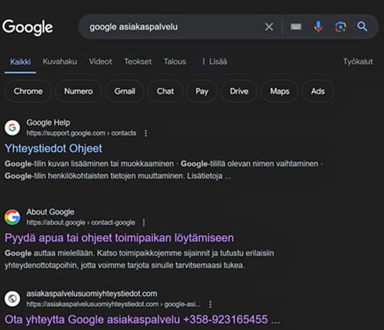Select the Gmail filter chip
384x330 pixels.
[124, 91]
